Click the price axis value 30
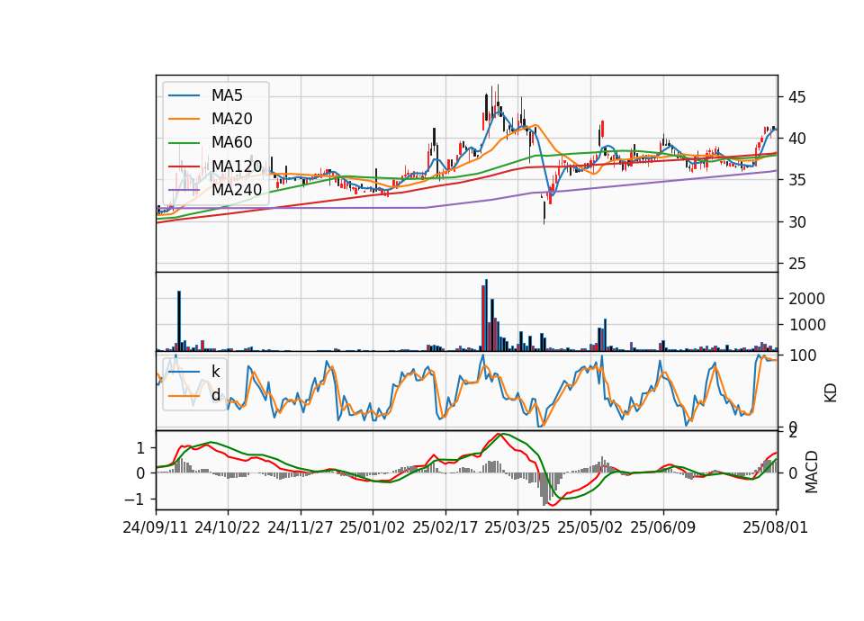The height and width of the screenshot is (621, 864). point(797,222)
